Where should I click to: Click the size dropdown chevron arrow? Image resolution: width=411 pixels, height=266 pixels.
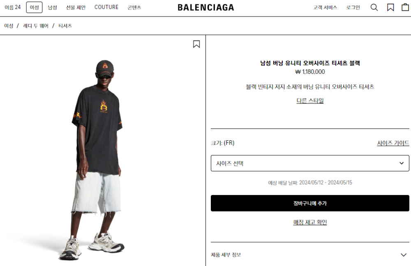pos(401,163)
